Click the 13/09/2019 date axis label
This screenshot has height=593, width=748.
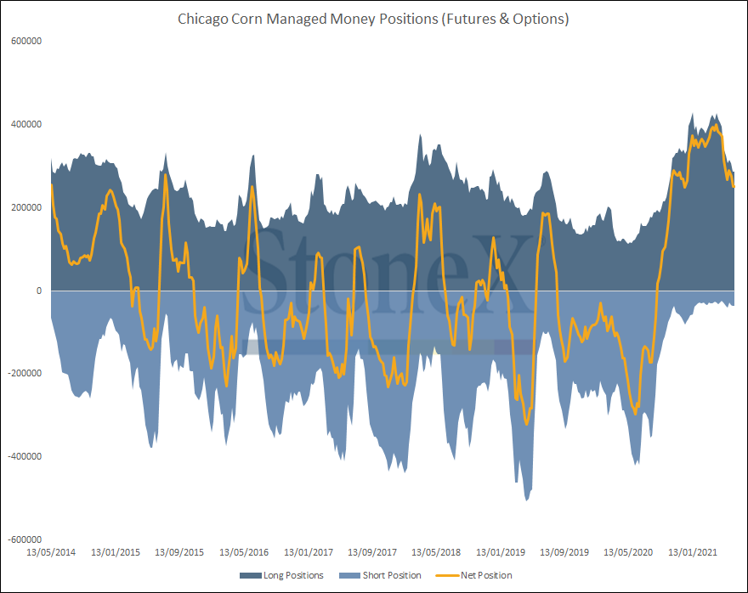click(x=564, y=552)
